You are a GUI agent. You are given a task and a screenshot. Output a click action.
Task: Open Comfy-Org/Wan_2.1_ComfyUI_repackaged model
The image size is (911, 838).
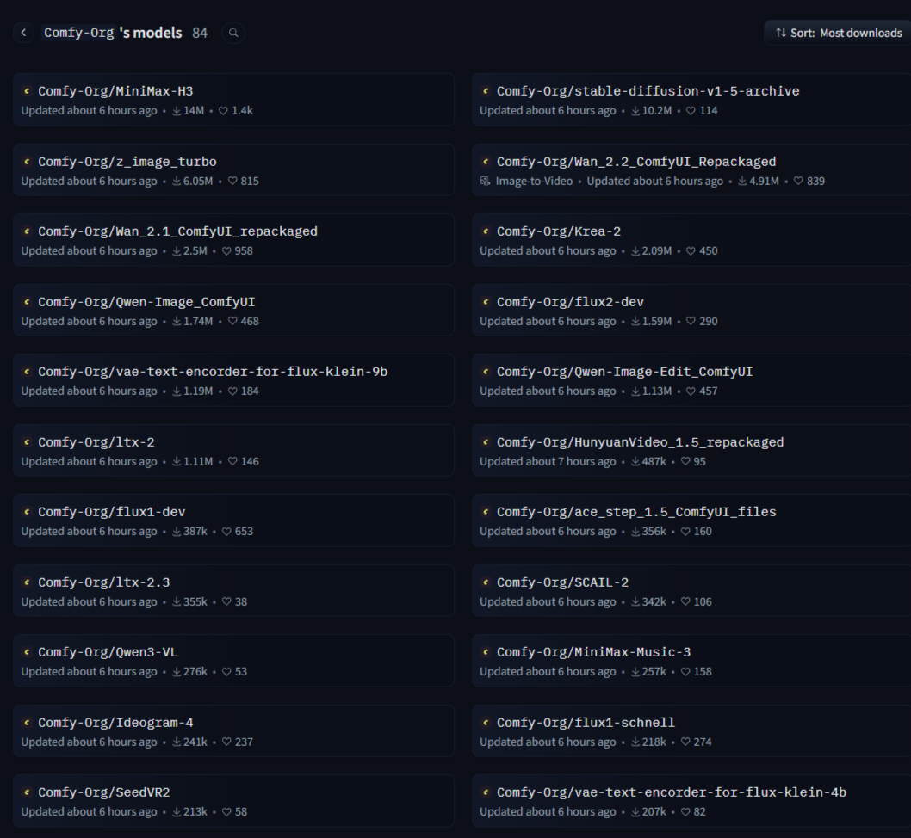(x=233, y=240)
